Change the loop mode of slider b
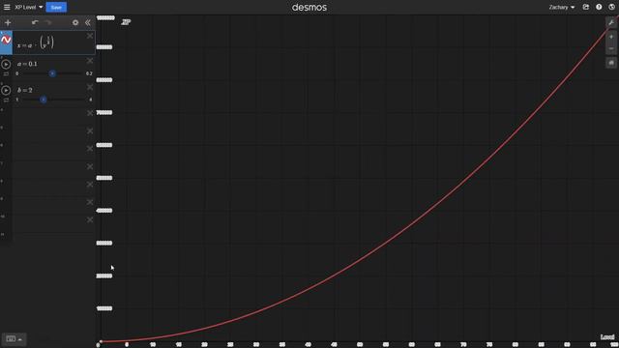This screenshot has width=619, height=348. click(6, 101)
